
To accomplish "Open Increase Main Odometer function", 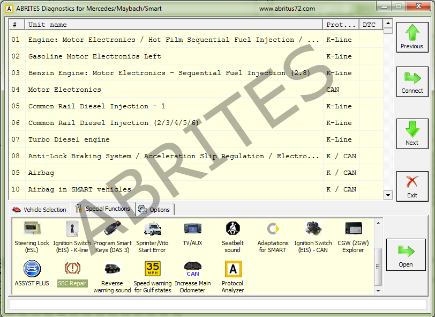I will [192, 277].
